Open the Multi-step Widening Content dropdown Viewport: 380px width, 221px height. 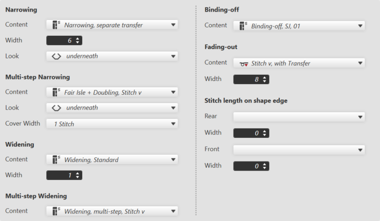pyautogui.click(x=173, y=211)
